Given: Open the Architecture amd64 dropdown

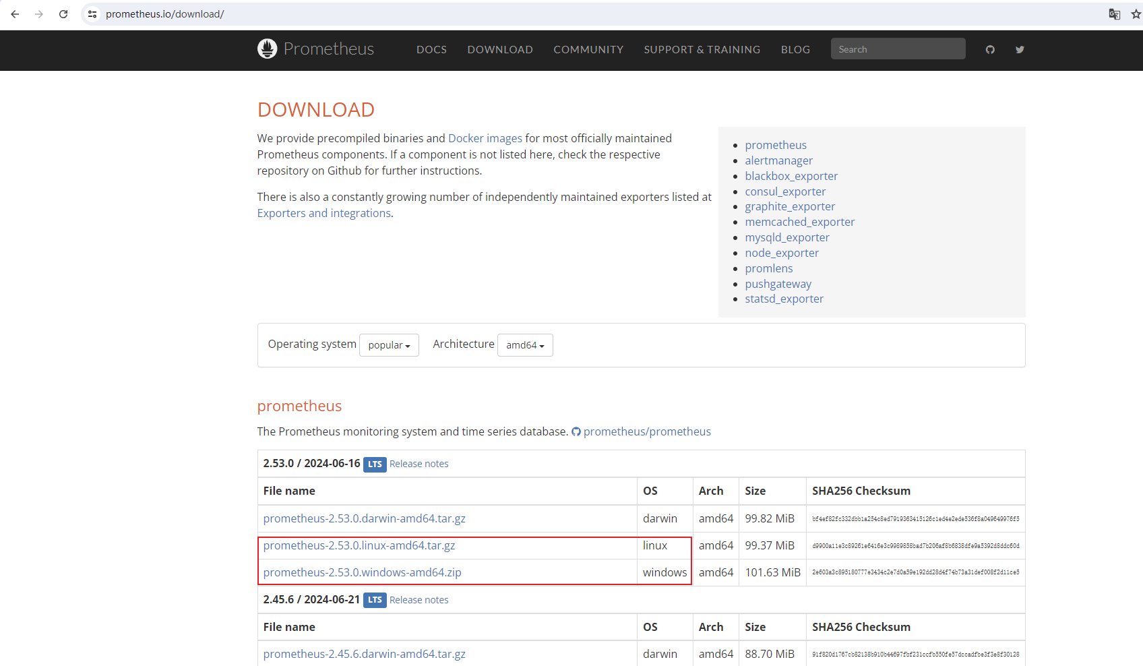Looking at the screenshot, I should point(524,344).
